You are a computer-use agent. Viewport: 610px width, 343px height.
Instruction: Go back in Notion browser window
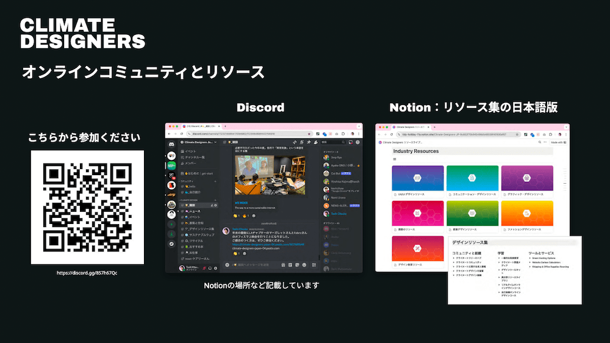pos(379,134)
